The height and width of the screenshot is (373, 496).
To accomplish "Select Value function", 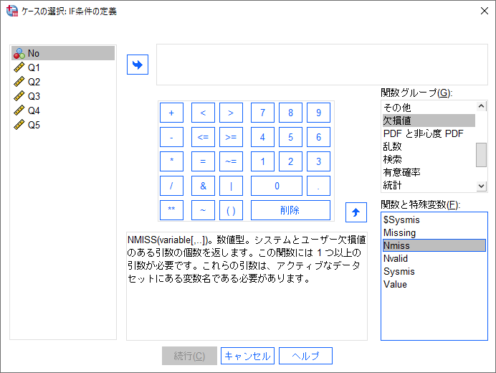I will pyautogui.click(x=434, y=284).
